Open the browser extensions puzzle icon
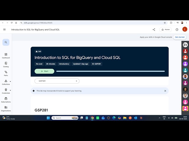Viewport: 189px width, 141px height. coord(171,23)
